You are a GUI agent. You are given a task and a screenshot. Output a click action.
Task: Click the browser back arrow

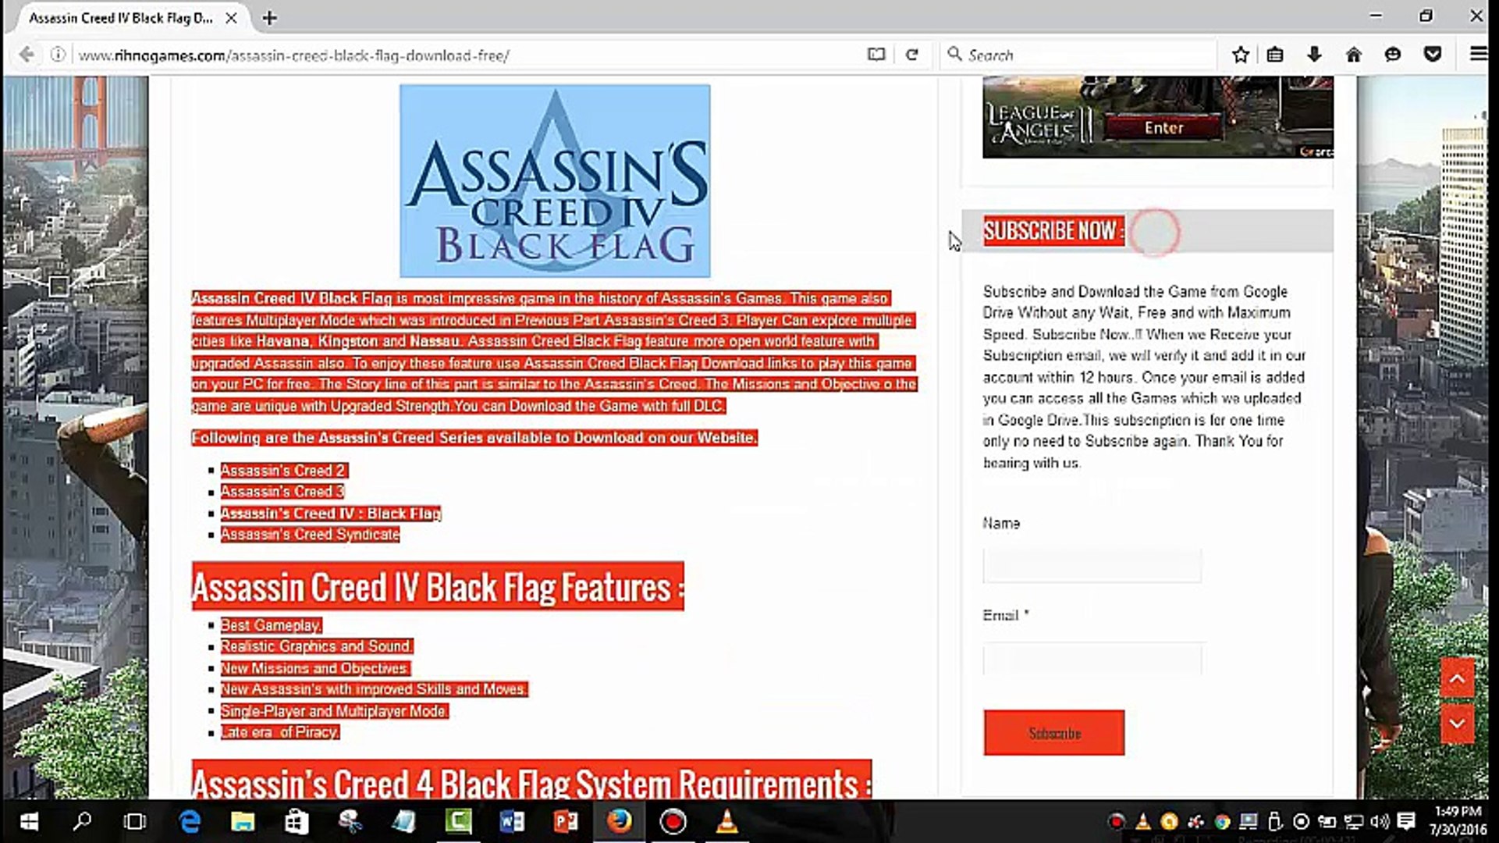click(x=27, y=55)
